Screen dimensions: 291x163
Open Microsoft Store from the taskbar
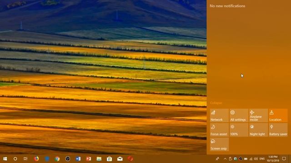[x=109, y=159]
